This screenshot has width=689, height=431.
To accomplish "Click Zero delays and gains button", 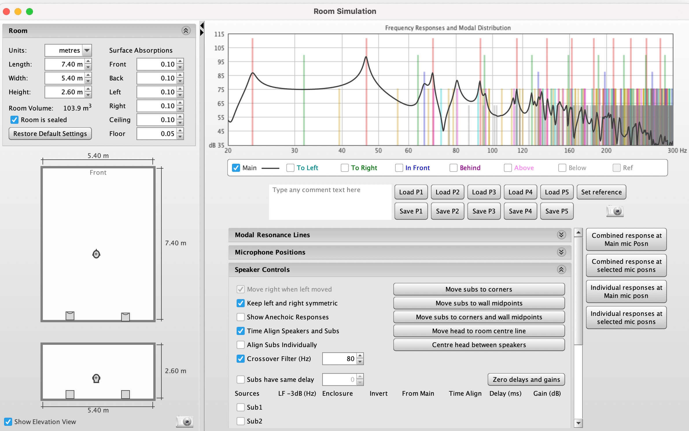I will click(x=526, y=380).
